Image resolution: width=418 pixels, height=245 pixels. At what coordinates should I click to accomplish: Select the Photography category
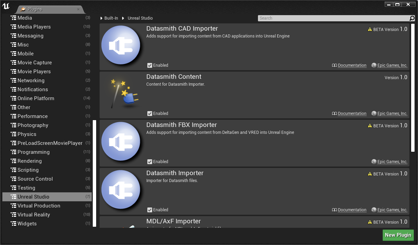[x=47, y=125]
